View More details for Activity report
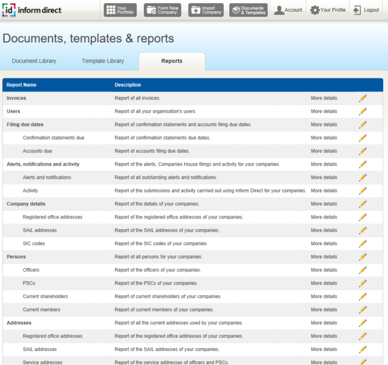 click(324, 191)
